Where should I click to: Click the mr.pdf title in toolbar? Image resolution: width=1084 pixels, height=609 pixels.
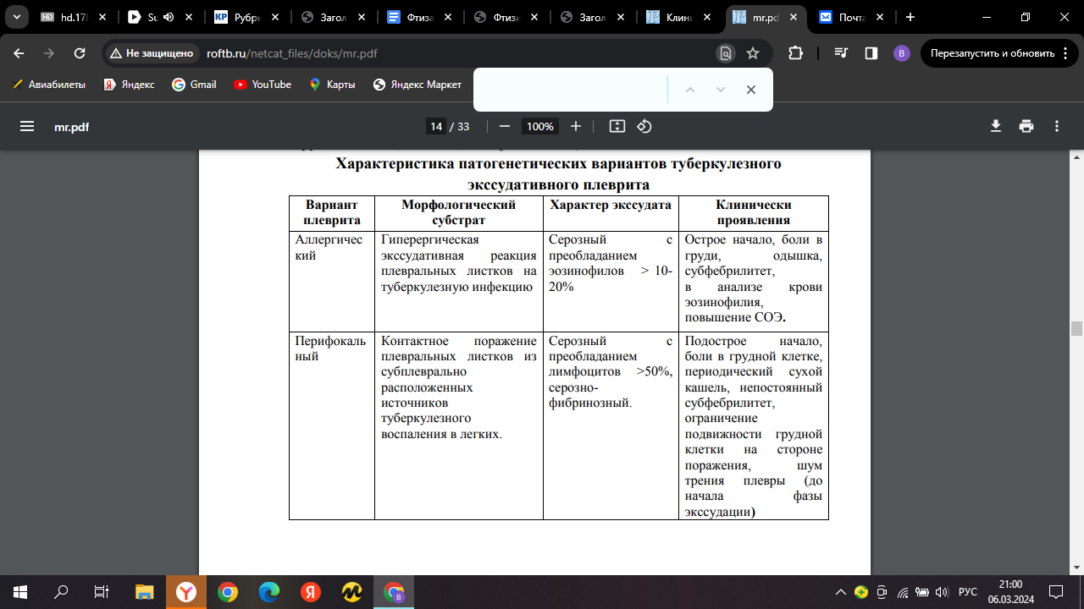tap(71, 127)
